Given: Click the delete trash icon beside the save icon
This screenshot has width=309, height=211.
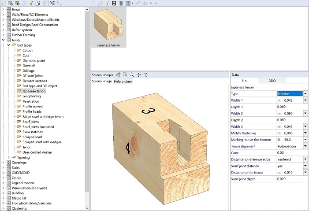Looking at the screenshot, I should click(x=121, y=3).
